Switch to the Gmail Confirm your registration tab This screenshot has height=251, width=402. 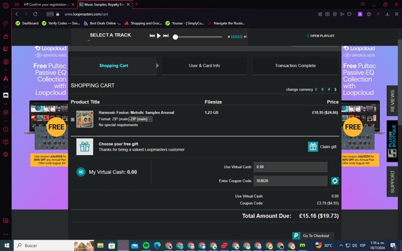coord(46,4)
